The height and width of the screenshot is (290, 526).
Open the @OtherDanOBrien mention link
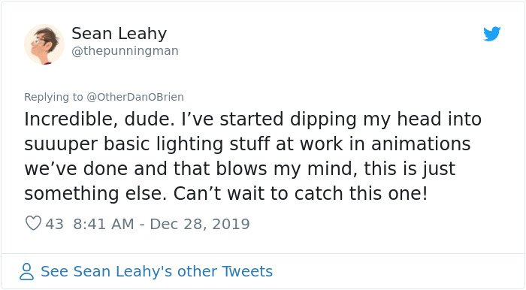(135, 97)
